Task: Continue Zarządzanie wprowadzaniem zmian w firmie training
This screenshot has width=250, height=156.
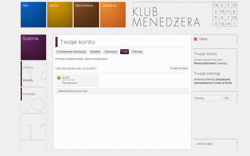Action: pyautogui.click(x=213, y=81)
